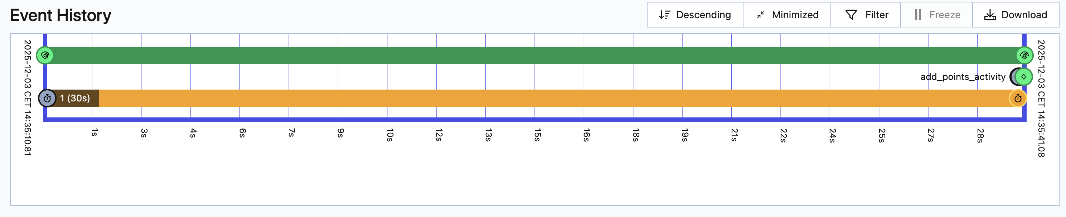Viewport: 1066px width, 217px height.
Task: Click the add_points_activity label
Action: tap(963, 77)
